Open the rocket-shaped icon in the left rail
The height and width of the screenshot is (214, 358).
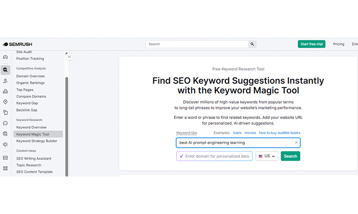5,81
